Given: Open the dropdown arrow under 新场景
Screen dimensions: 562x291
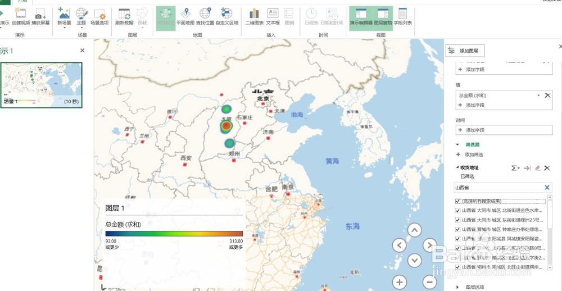Looking at the screenshot, I should [x=64, y=28].
